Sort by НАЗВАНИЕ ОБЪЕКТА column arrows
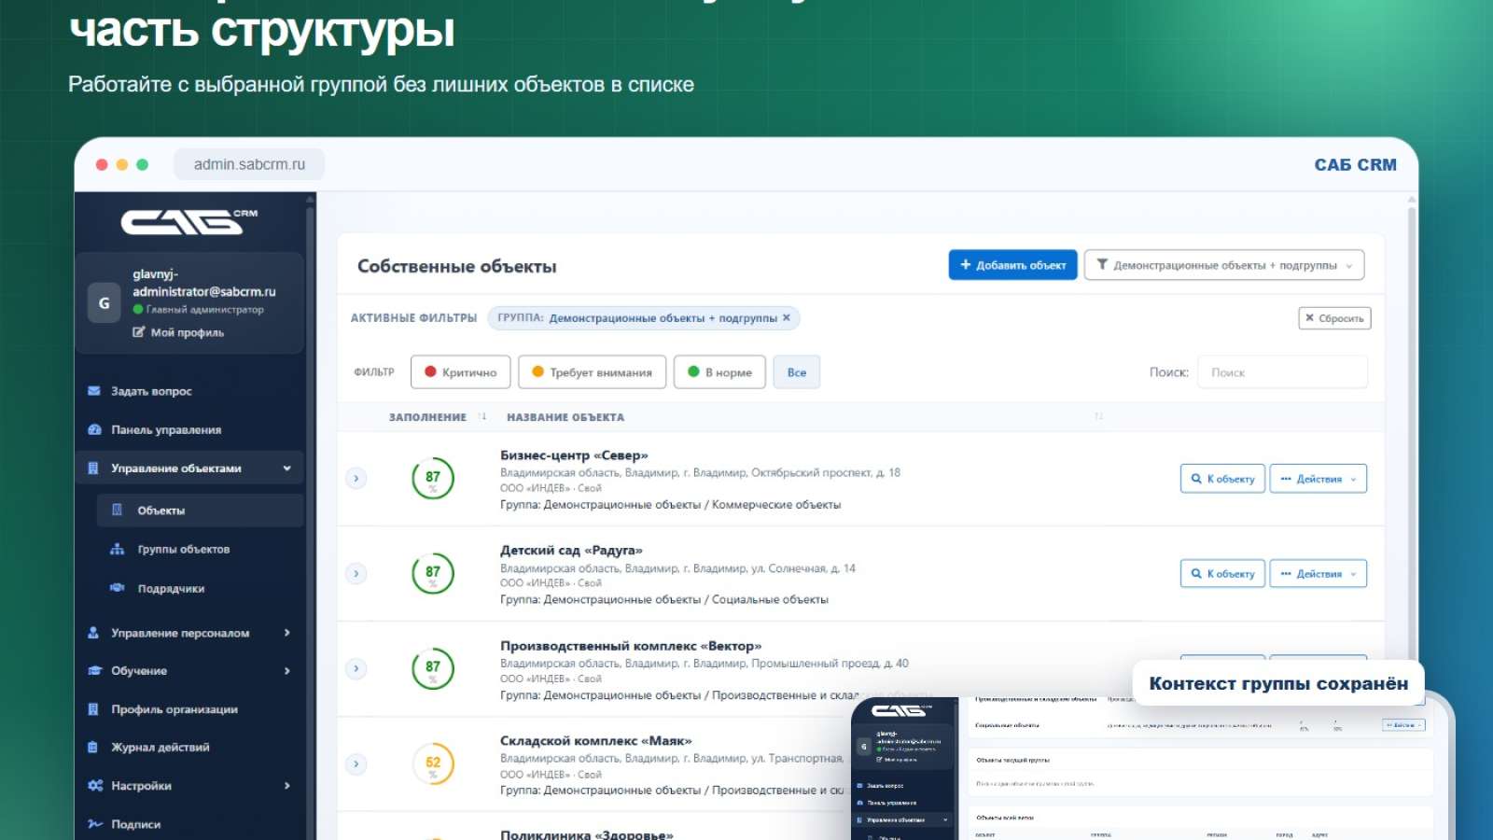Screen dimensions: 1493x840 tap(1098, 416)
